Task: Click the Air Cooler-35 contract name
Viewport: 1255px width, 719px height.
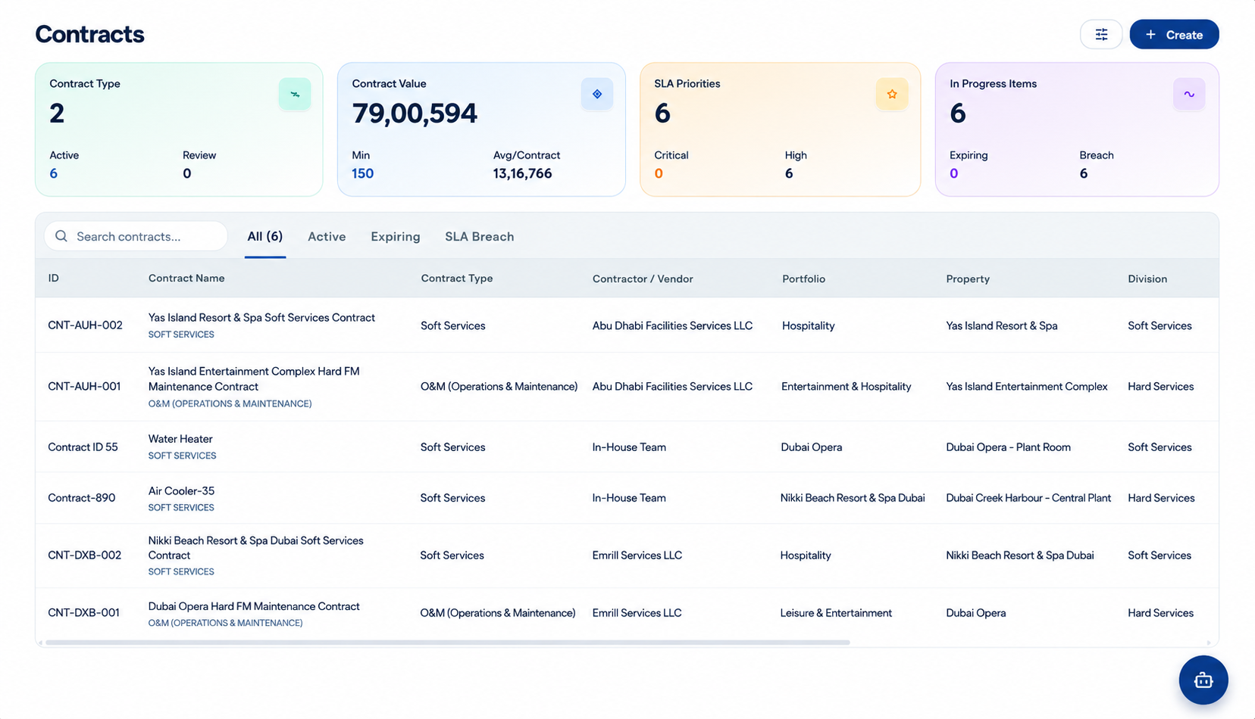Action: click(x=181, y=490)
